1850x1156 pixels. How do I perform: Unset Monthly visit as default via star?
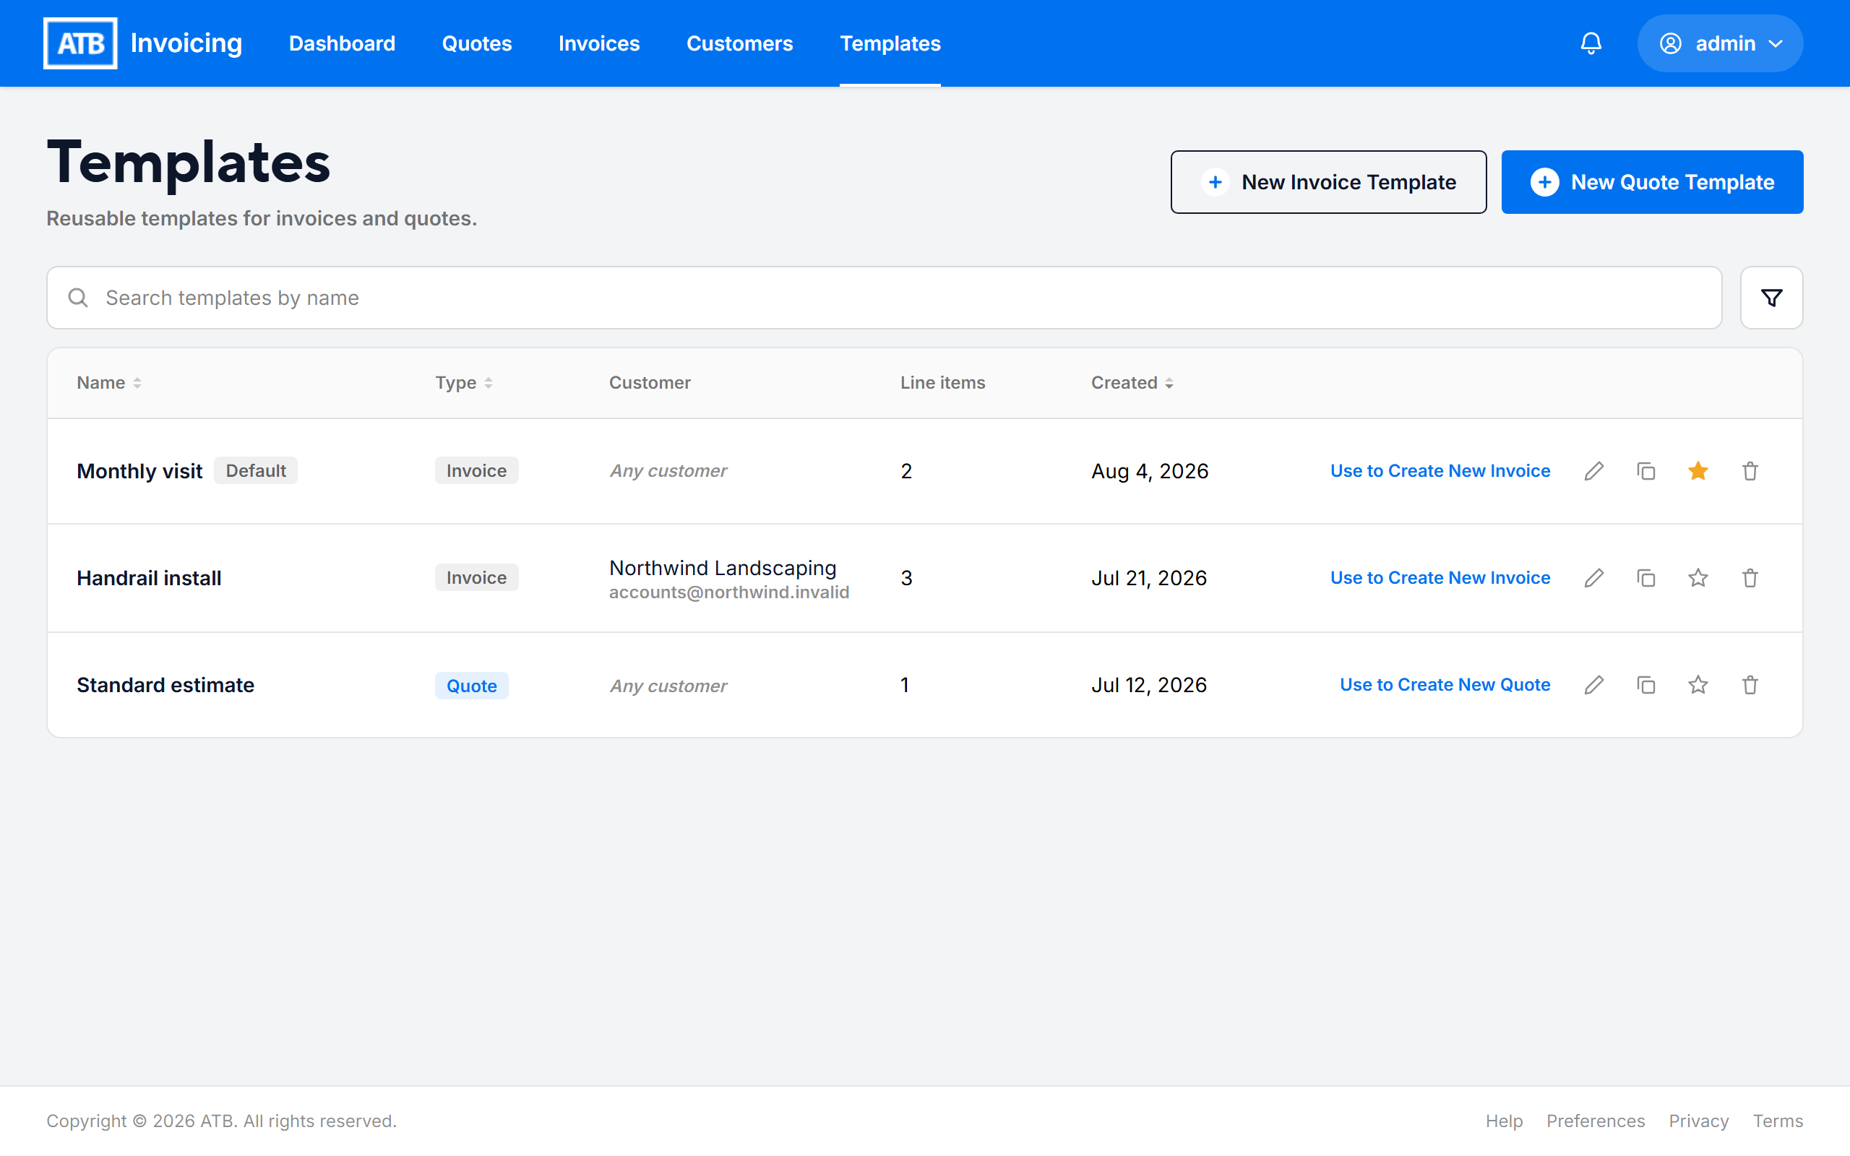(x=1698, y=471)
